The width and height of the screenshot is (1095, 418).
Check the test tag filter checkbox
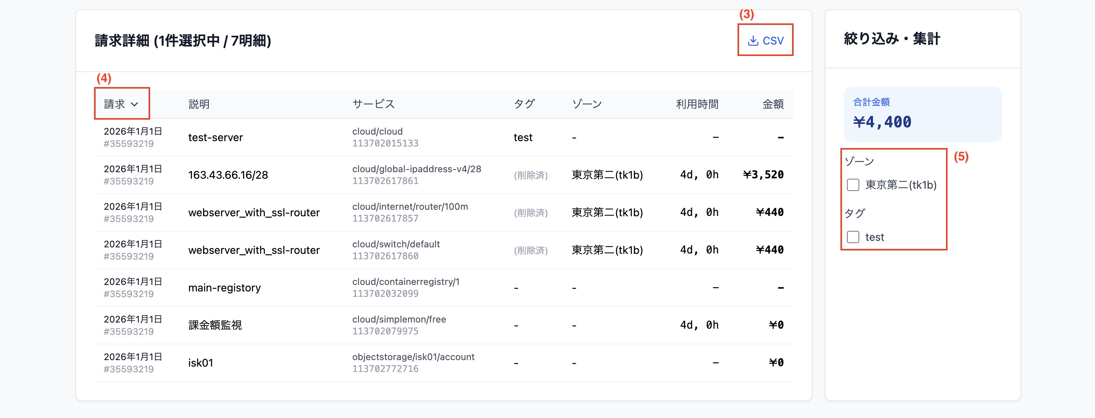point(853,237)
